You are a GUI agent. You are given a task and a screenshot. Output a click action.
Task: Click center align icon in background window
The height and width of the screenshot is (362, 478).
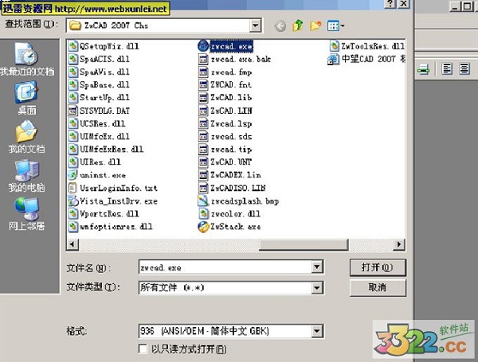[x=464, y=68]
